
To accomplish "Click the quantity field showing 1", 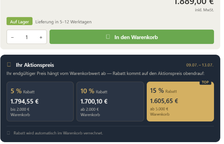I will click(x=27, y=37).
